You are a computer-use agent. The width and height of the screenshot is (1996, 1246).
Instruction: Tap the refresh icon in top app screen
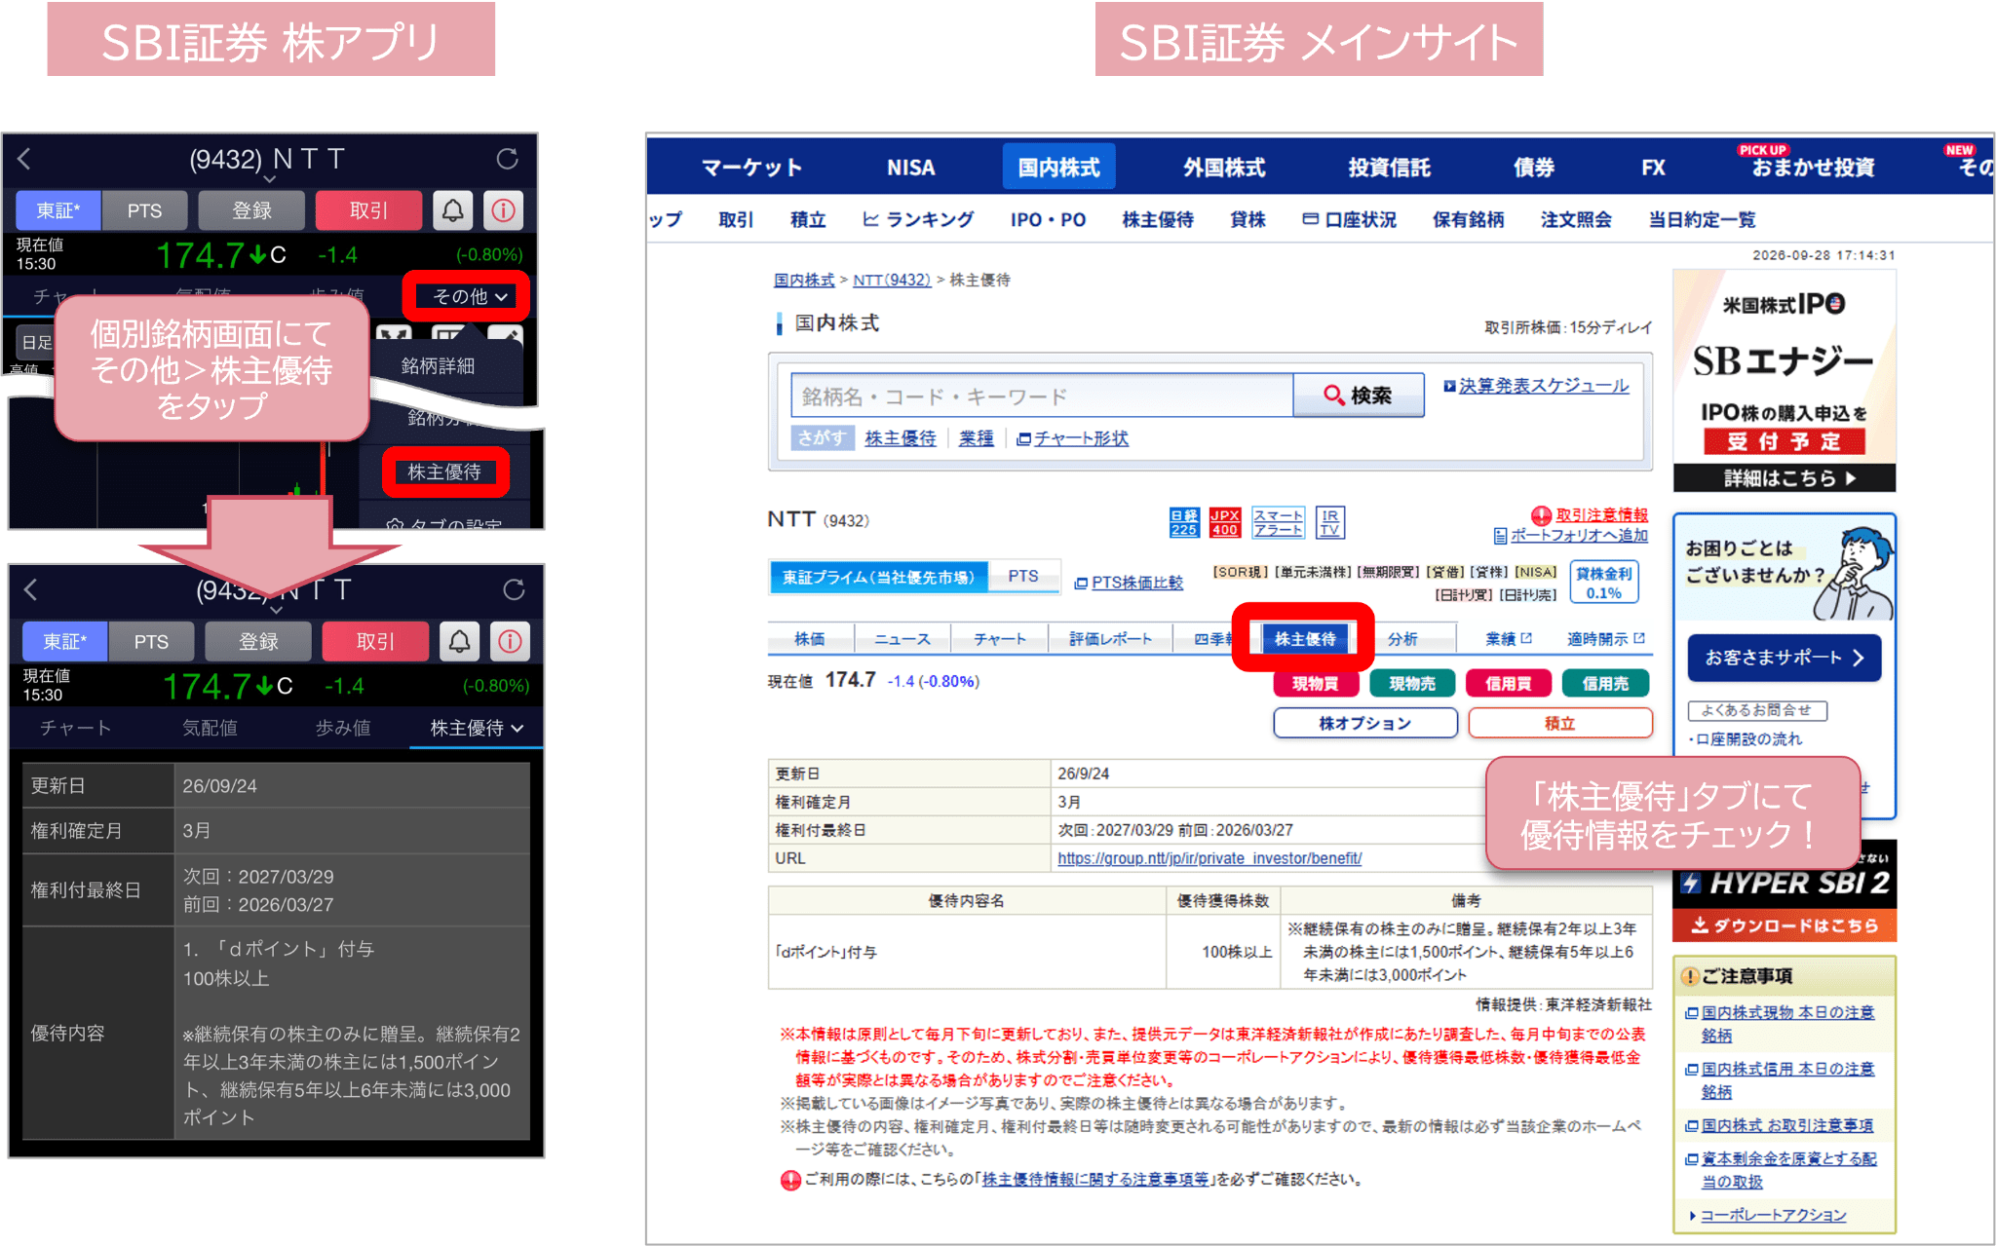tap(507, 159)
